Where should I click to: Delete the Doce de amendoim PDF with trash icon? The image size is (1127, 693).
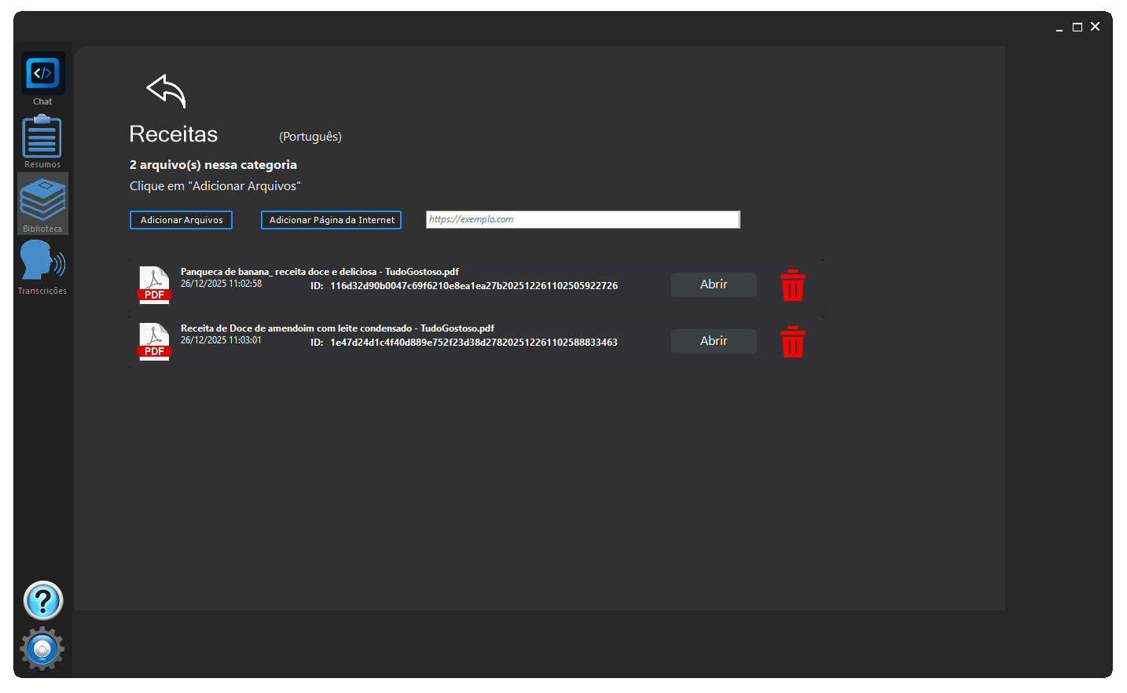coord(793,342)
